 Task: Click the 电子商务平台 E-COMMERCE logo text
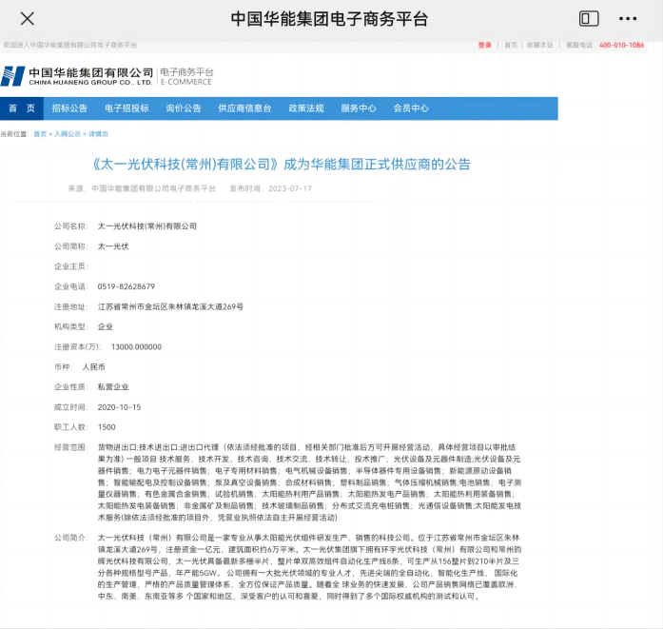pos(186,76)
